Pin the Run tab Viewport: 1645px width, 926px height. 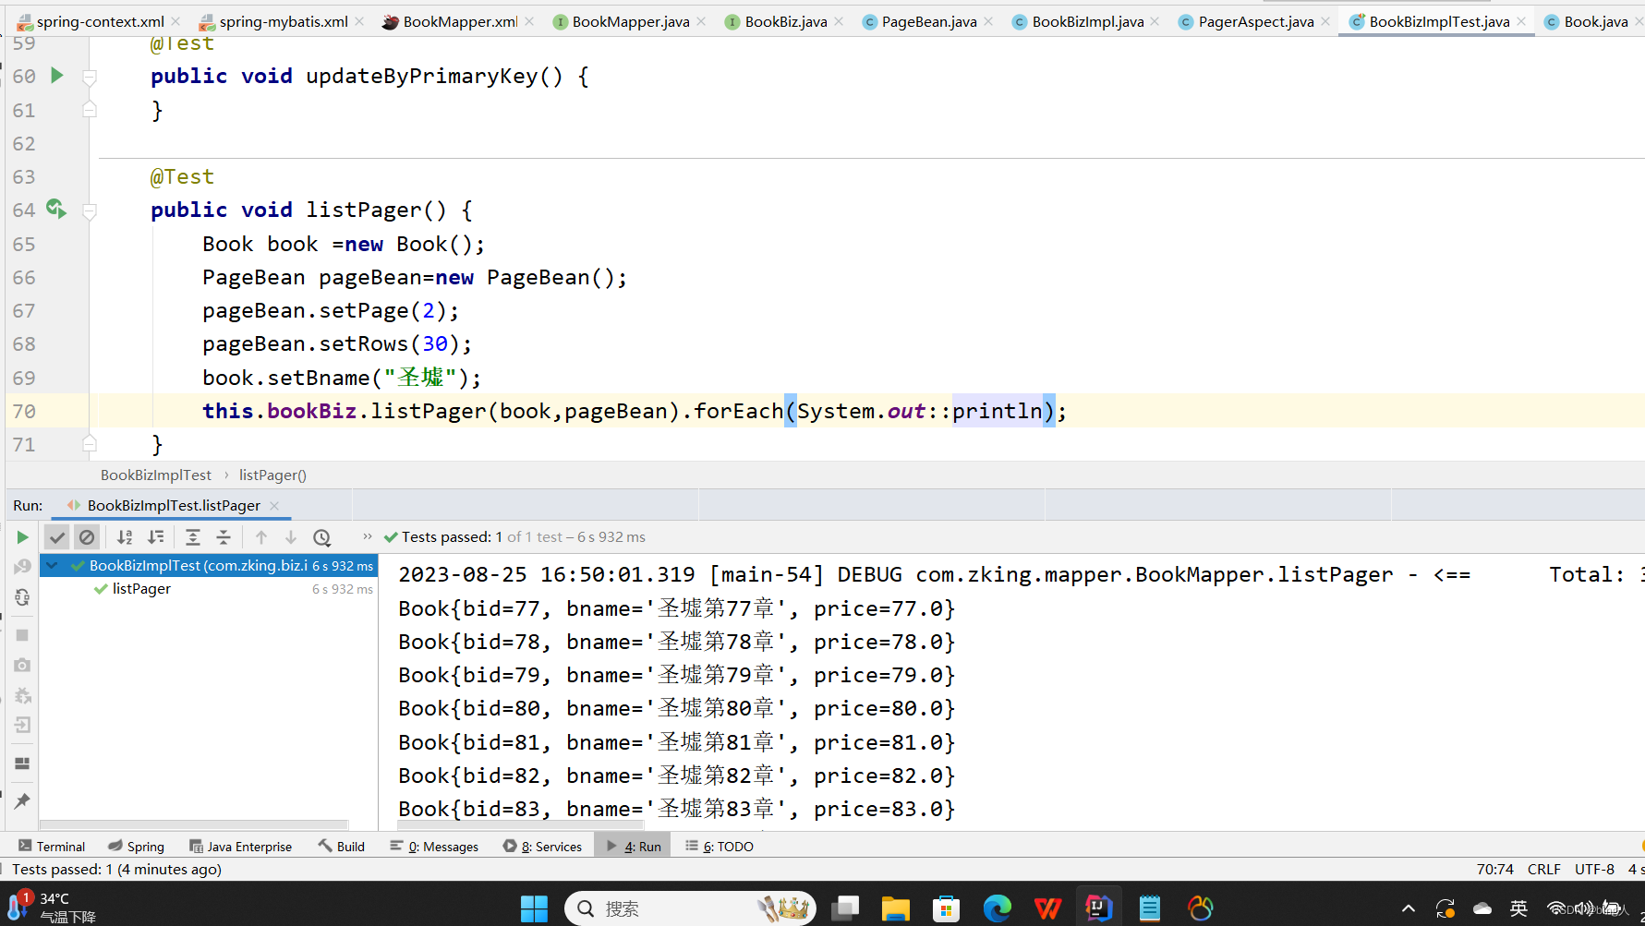22,801
